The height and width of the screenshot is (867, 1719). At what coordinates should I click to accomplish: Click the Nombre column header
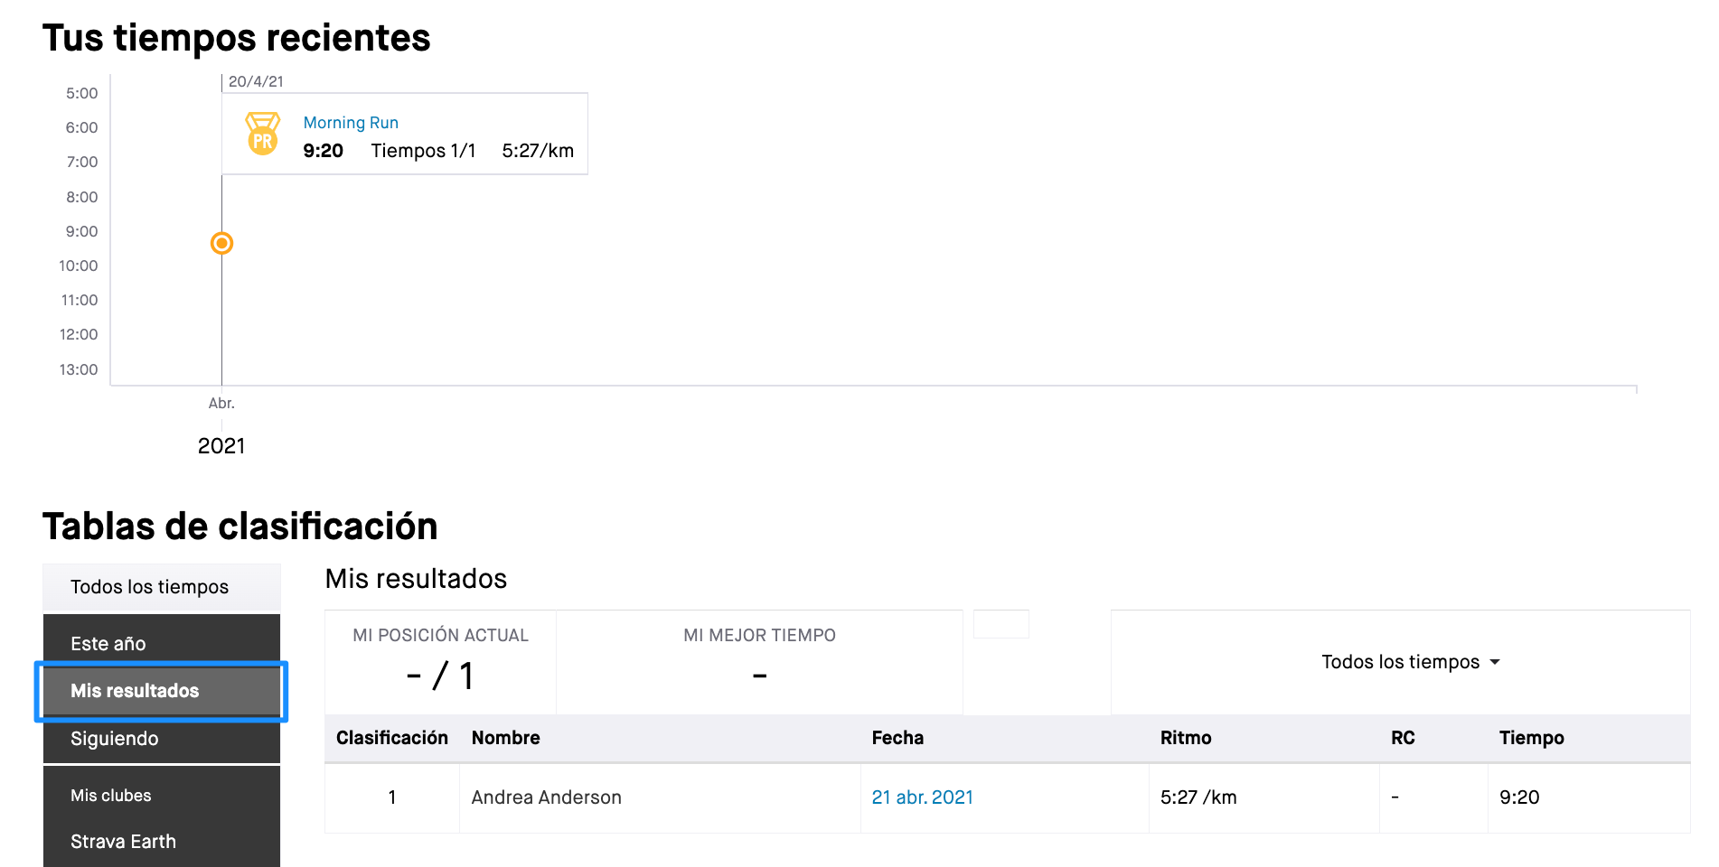(x=505, y=738)
